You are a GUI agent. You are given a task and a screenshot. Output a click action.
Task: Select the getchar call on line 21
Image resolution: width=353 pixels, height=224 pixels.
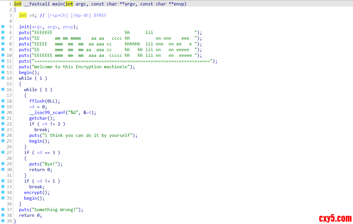pyautogui.click(x=38, y=118)
